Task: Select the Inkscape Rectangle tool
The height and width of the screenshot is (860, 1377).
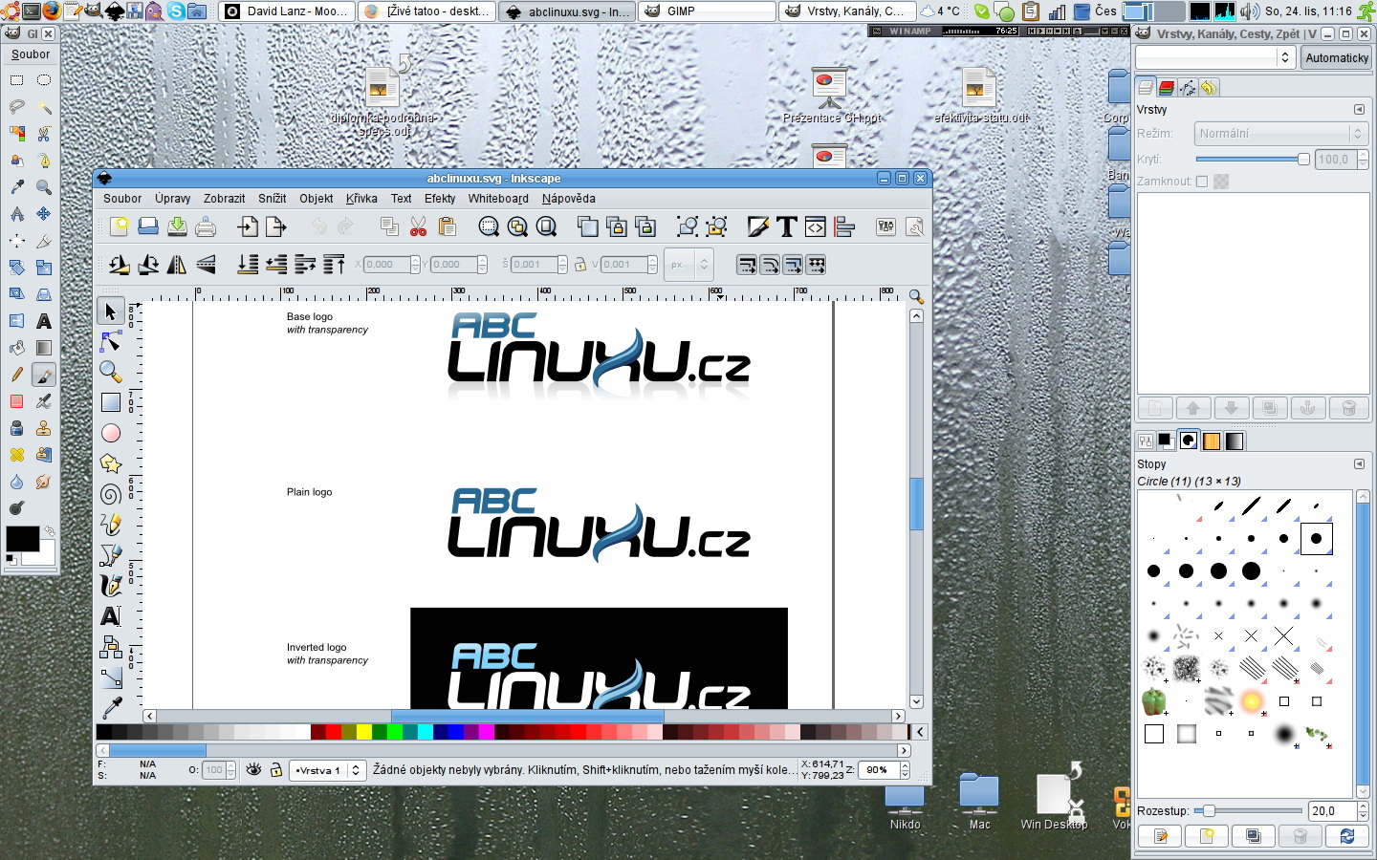Action: pyautogui.click(x=111, y=402)
